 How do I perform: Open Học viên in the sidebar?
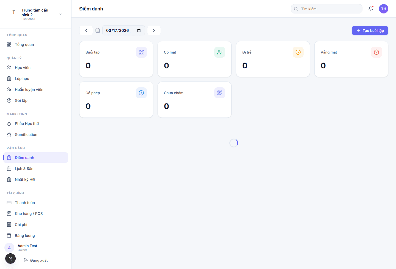[x=23, y=68]
